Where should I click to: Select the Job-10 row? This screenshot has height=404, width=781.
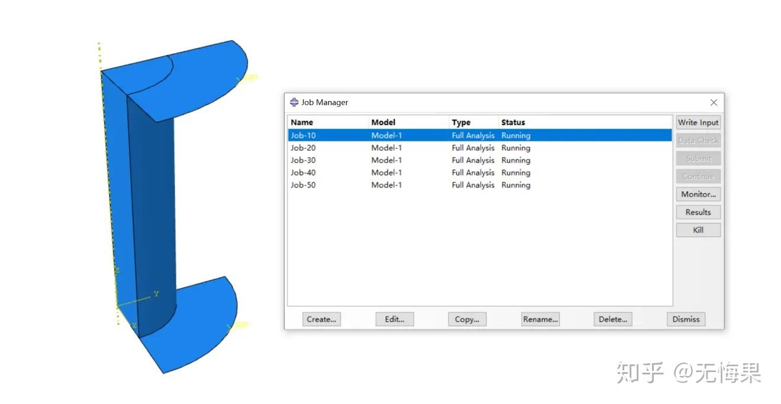click(480, 135)
